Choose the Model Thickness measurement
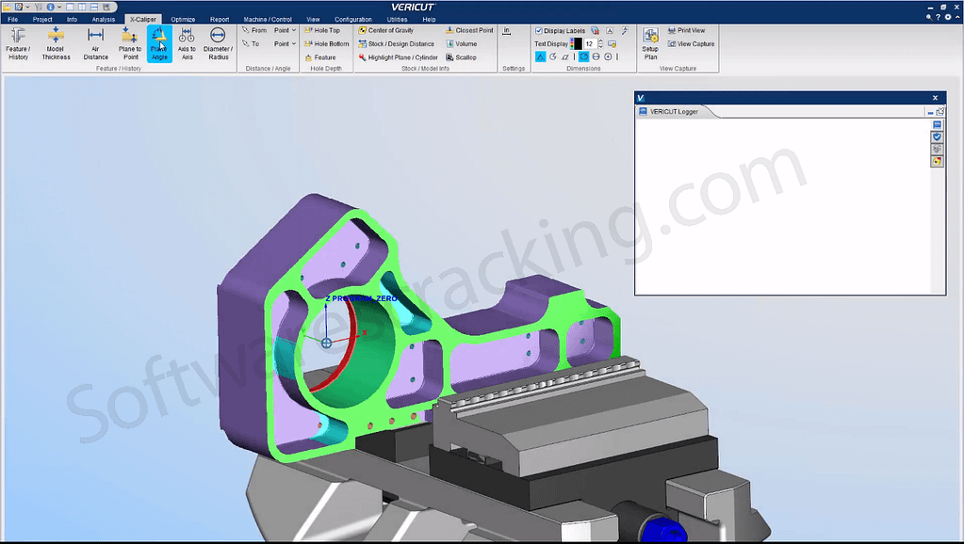 [56, 43]
